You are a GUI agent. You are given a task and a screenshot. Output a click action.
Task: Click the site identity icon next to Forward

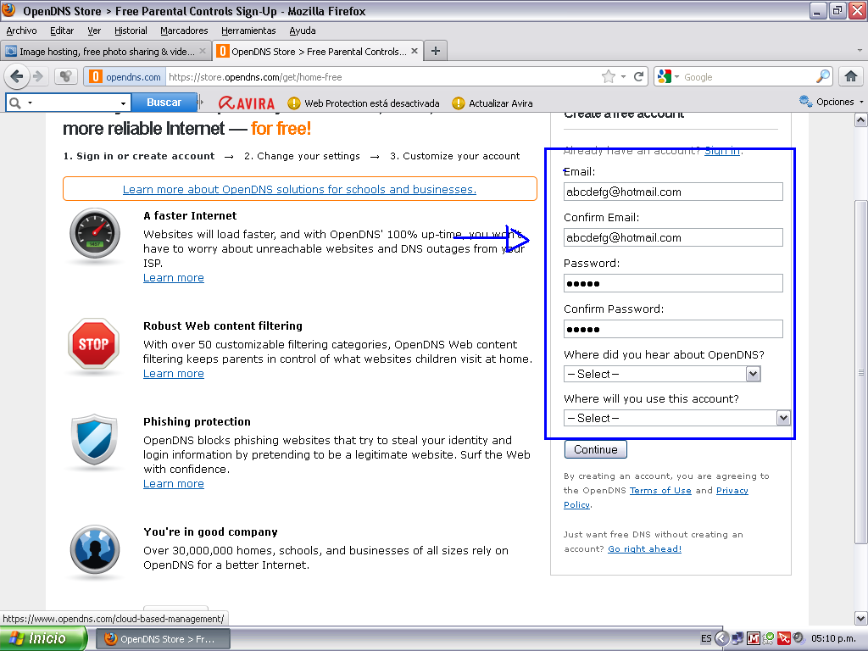coord(66,76)
